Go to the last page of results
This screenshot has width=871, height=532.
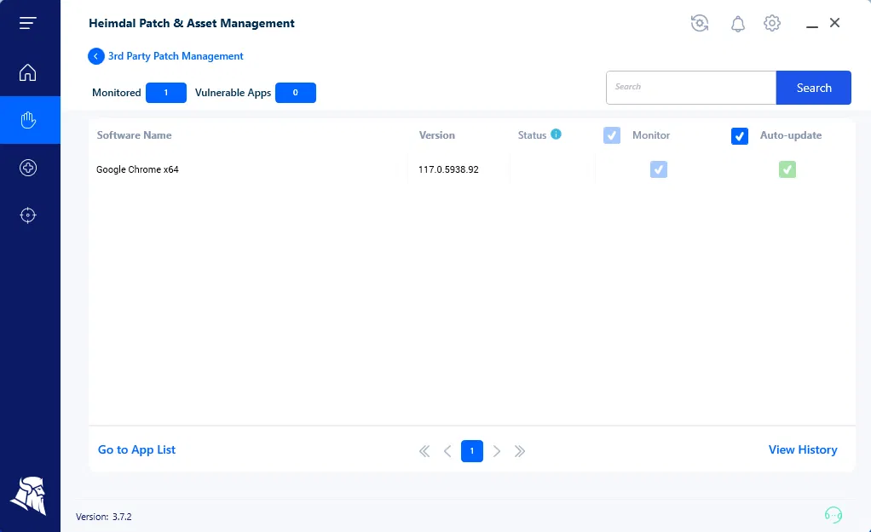519,451
